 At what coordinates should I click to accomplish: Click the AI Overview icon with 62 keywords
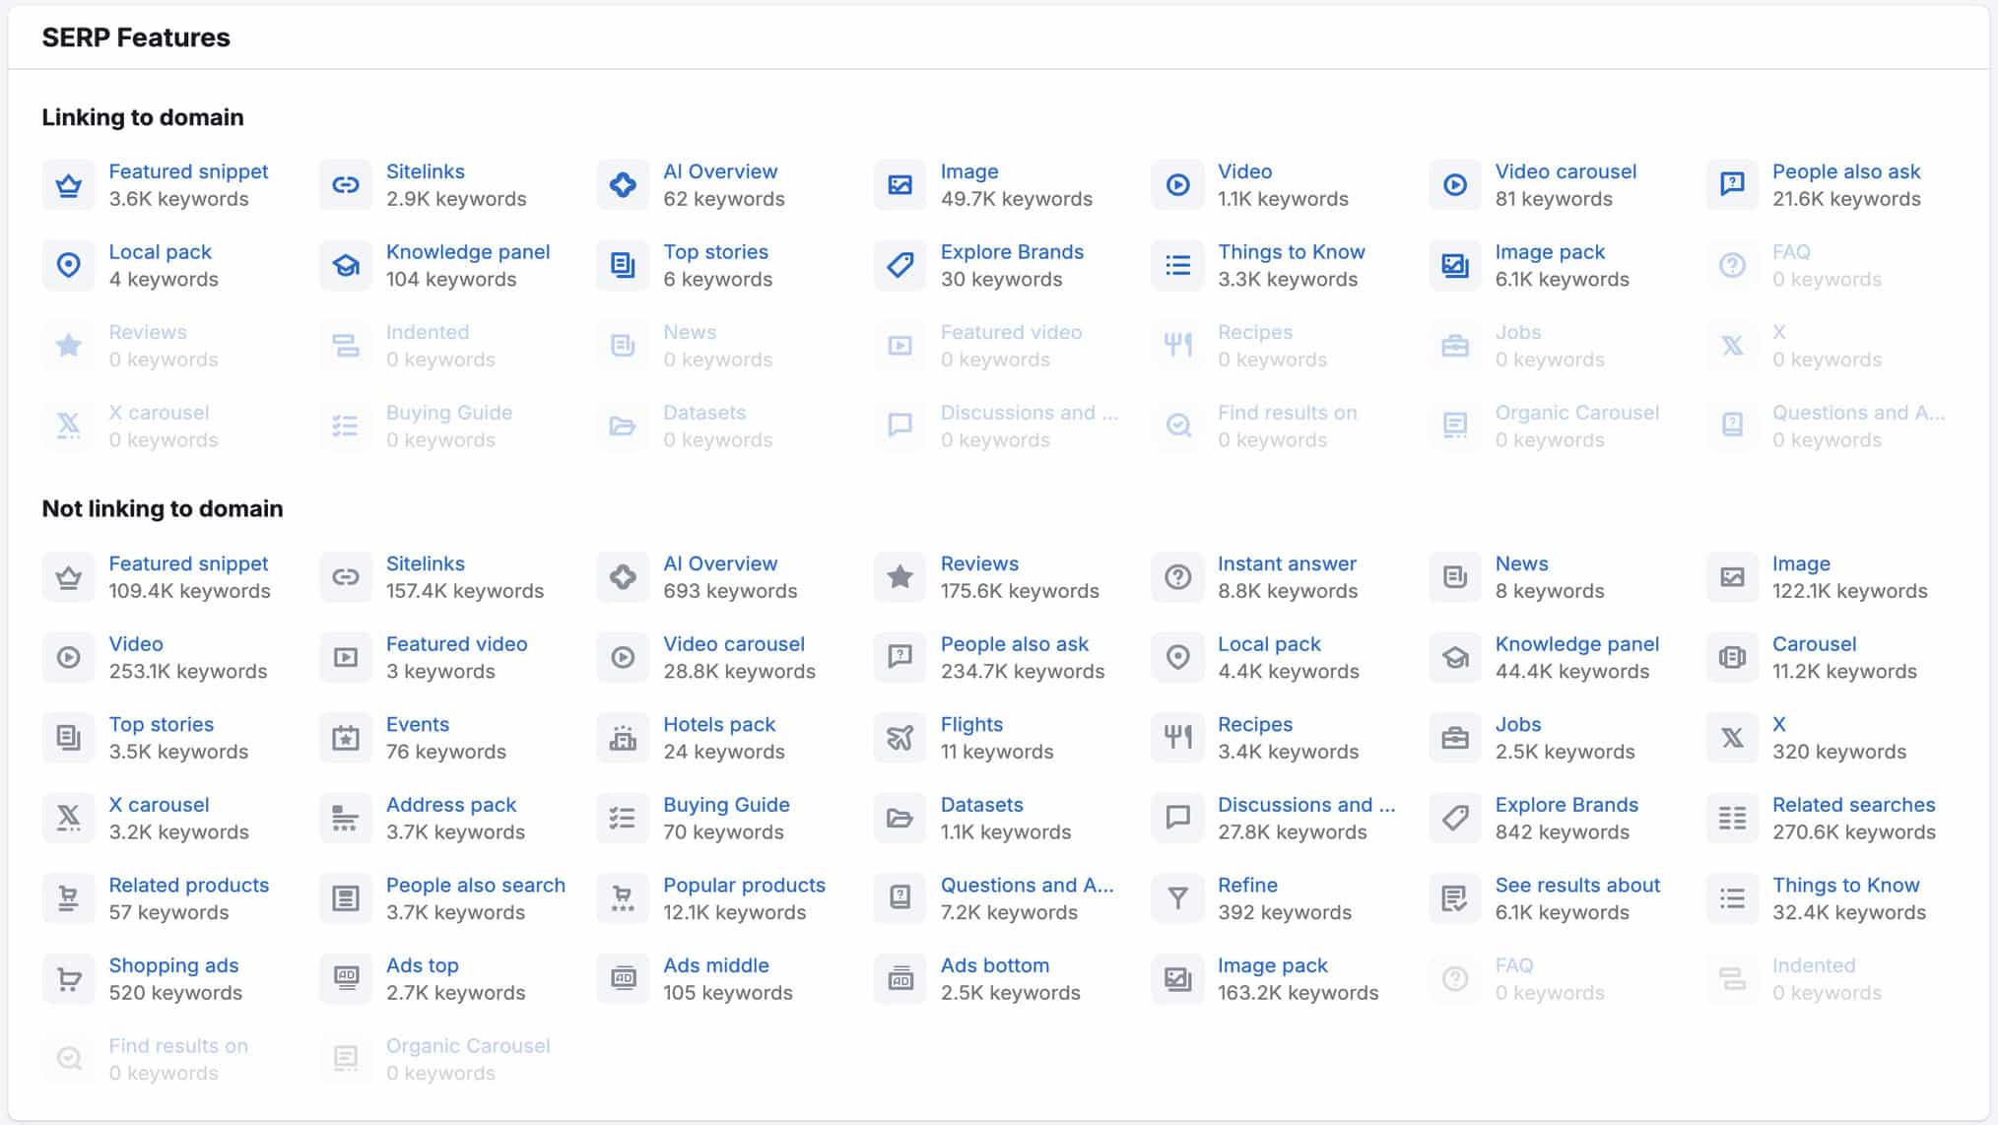pos(624,185)
